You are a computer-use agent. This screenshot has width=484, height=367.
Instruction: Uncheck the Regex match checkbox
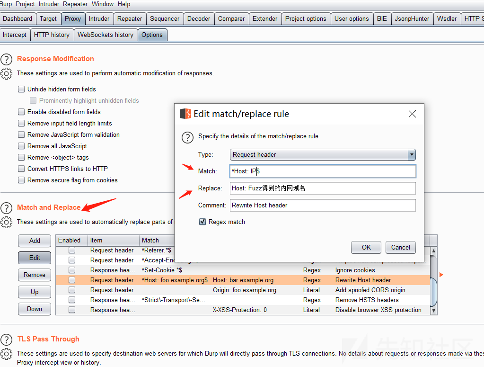click(202, 222)
